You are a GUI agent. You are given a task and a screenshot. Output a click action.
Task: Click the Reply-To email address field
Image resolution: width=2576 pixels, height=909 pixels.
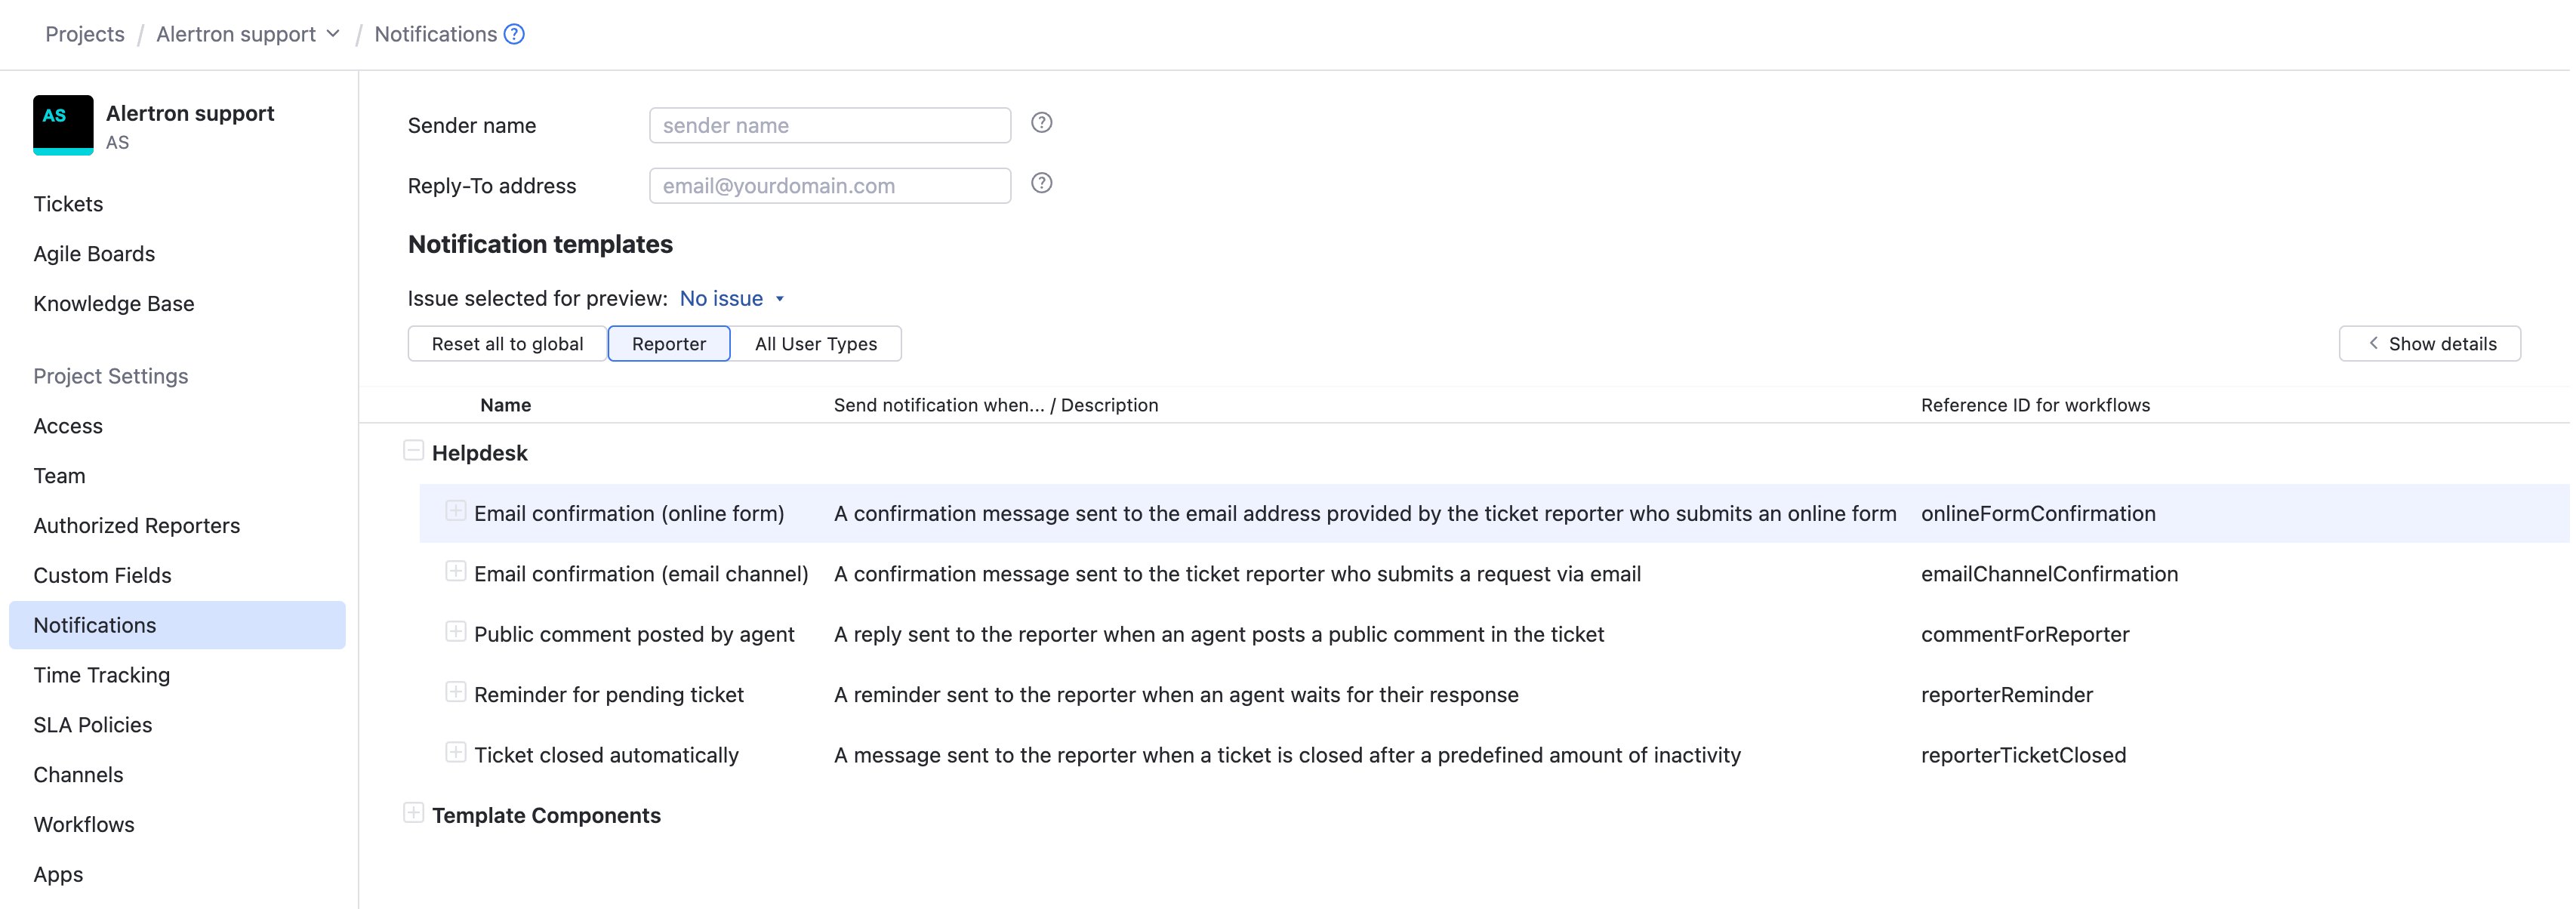(828, 185)
